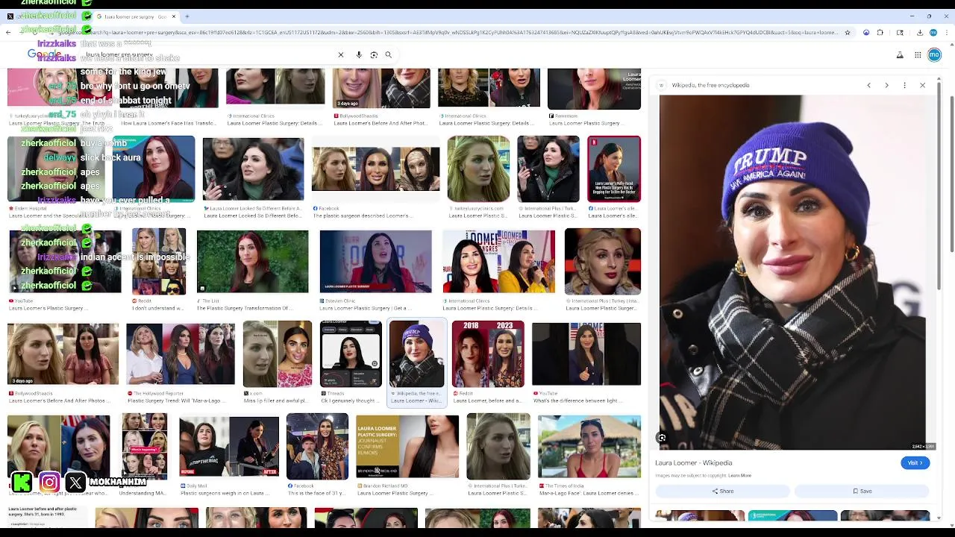The width and height of the screenshot is (955, 537).
Task: Search by image with Google Lens icon
Action: click(374, 54)
